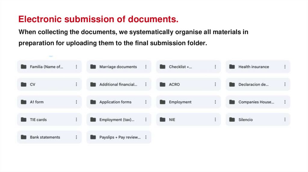Open more actions for Employment folder
The width and height of the screenshot is (308, 172).
coord(215,102)
